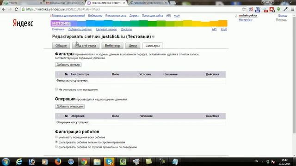Open the Рекламная сеть link
This screenshot has height=166, width=296.
[x=116, y=16]
